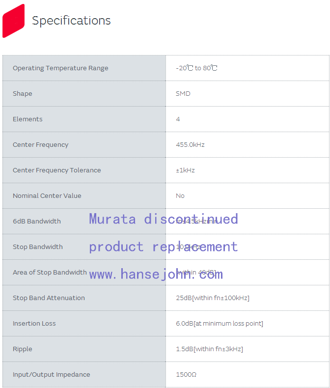Viewport: 330px width, 388px height.
Task: Select the Insertion Loss label
Action: 34,324
